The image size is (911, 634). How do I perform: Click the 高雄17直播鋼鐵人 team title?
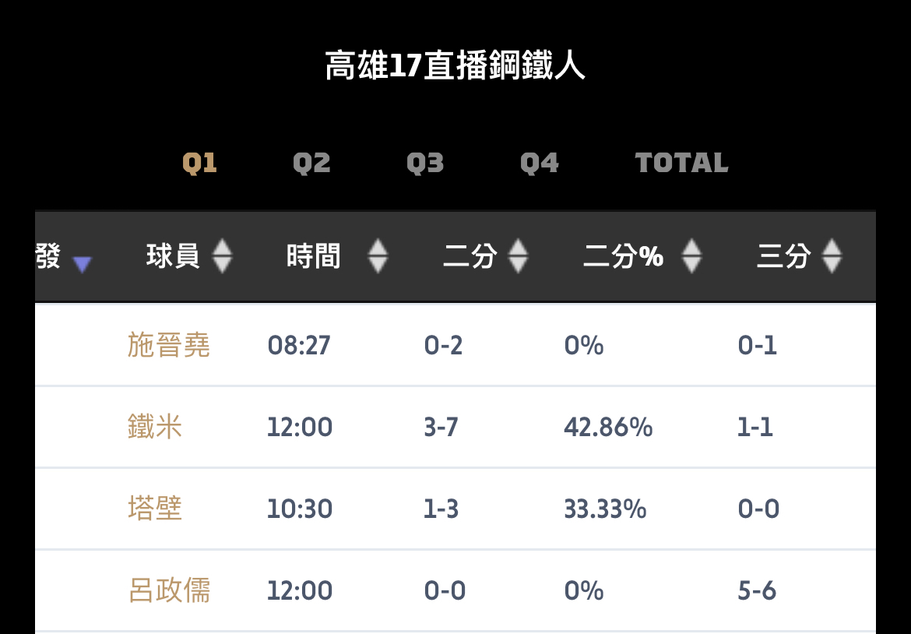click(x=455, y=66)
